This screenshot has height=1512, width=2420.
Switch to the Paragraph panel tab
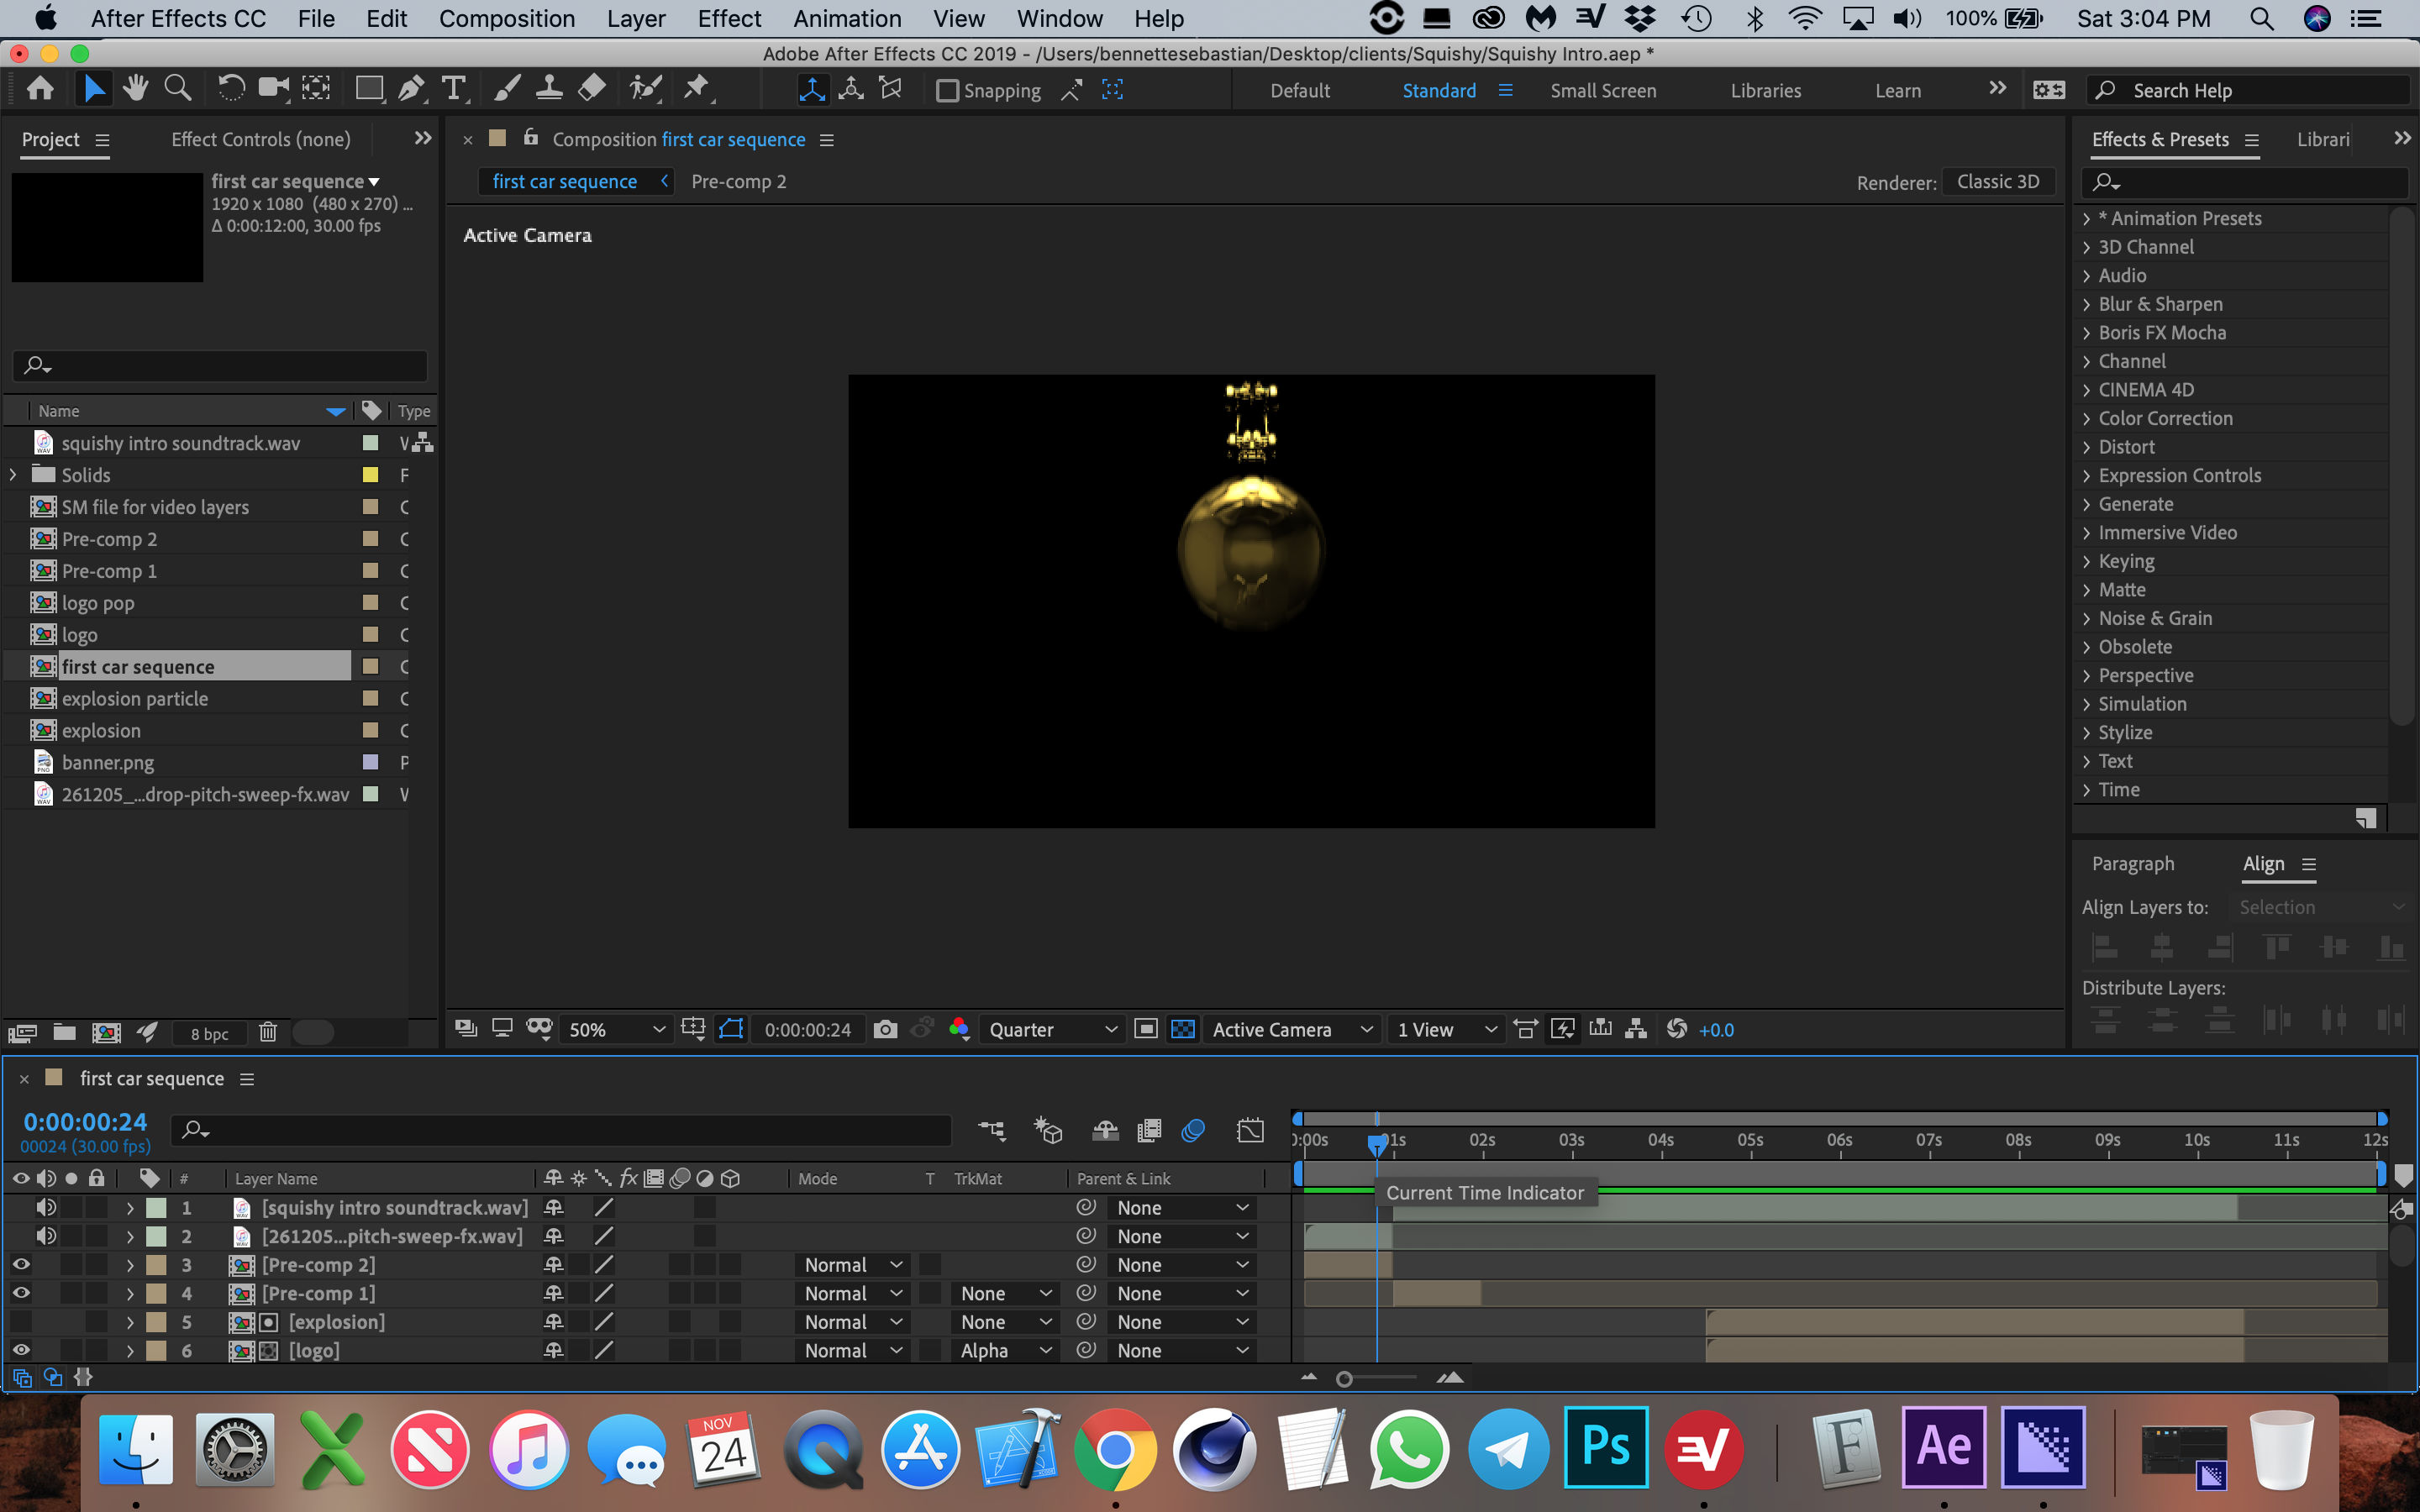click(x=2132, y=863)
